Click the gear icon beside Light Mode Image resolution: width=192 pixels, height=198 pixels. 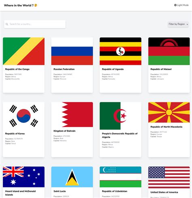[x=175, y=5]
